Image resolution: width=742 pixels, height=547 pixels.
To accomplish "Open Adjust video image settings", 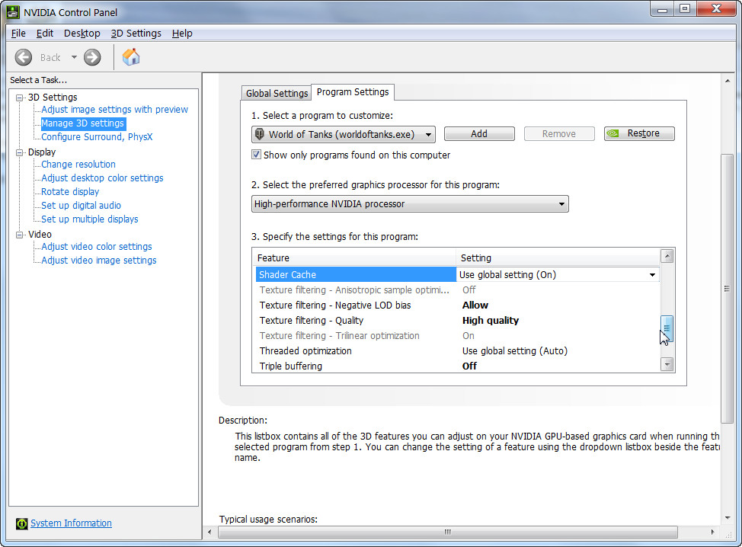I will pos(98,261).
